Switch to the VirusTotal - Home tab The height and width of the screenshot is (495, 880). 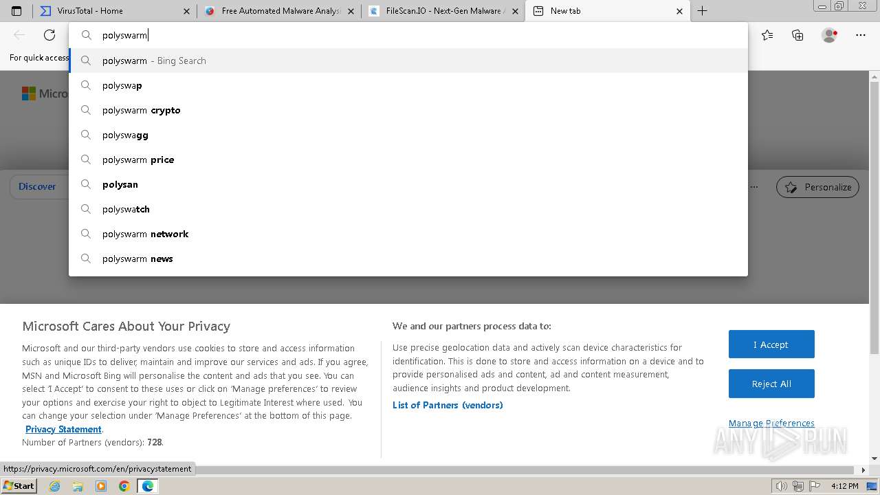(x=114, y=11)
